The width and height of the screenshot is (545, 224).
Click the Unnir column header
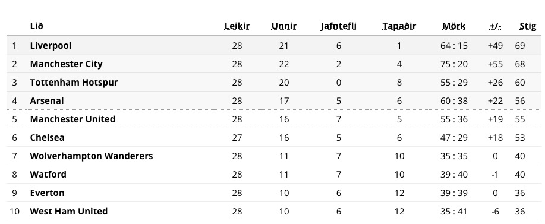(283, 26)
